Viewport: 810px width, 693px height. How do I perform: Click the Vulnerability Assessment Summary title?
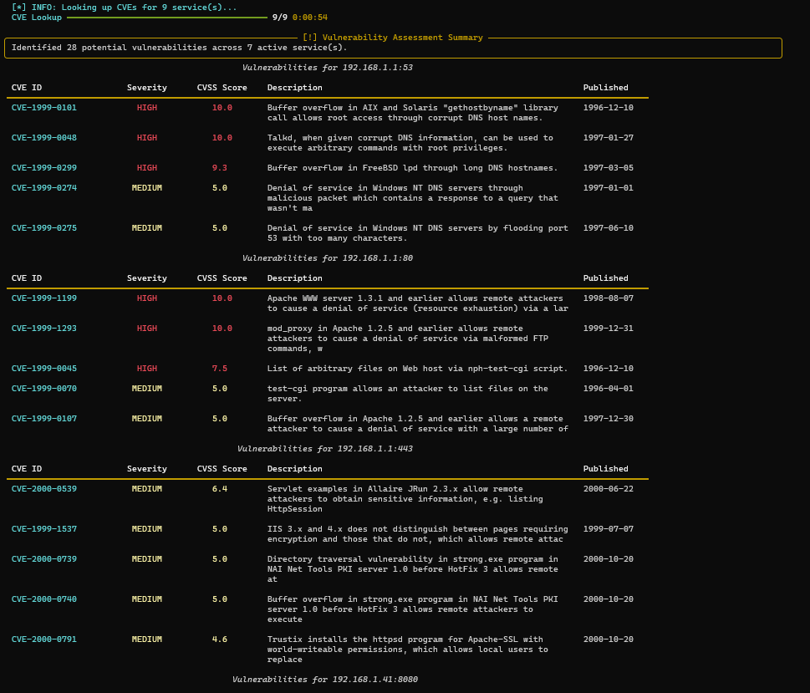pyautogui.click(x=393, y=38)
